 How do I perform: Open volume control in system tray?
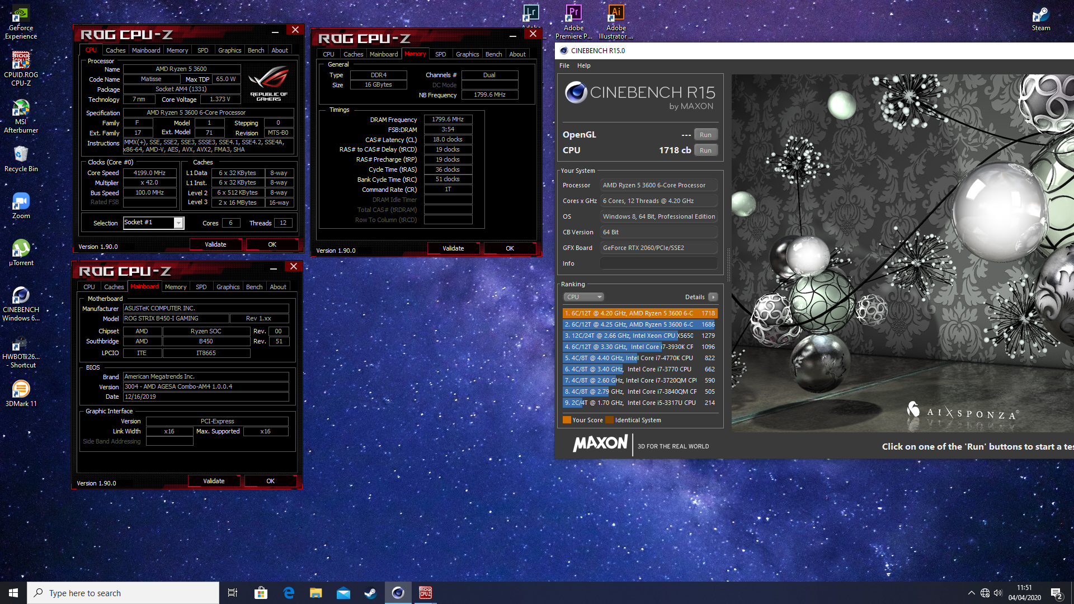pos(998,593)
